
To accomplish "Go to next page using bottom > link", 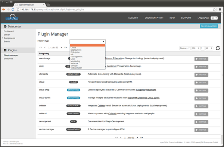I will tap(137, 138).
